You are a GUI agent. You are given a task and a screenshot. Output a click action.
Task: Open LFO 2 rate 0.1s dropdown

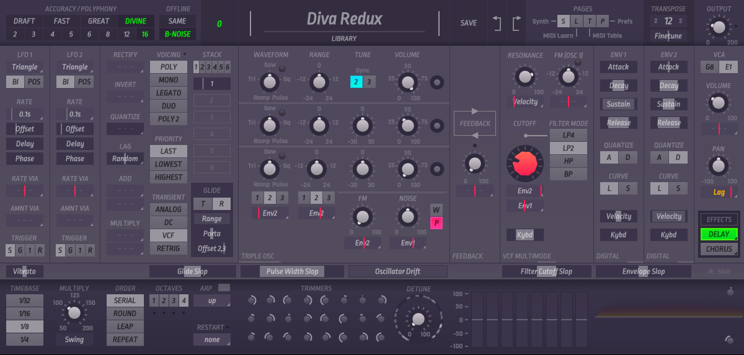tap(75, 114)
